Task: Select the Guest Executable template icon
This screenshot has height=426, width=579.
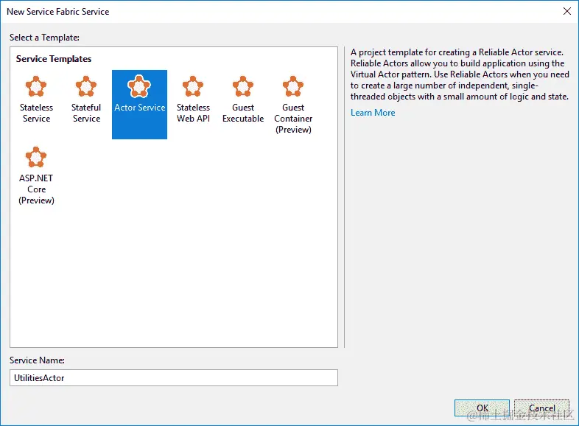Action: coord(243,86)
